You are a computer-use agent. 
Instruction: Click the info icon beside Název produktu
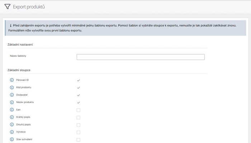(x=12, y=102)
